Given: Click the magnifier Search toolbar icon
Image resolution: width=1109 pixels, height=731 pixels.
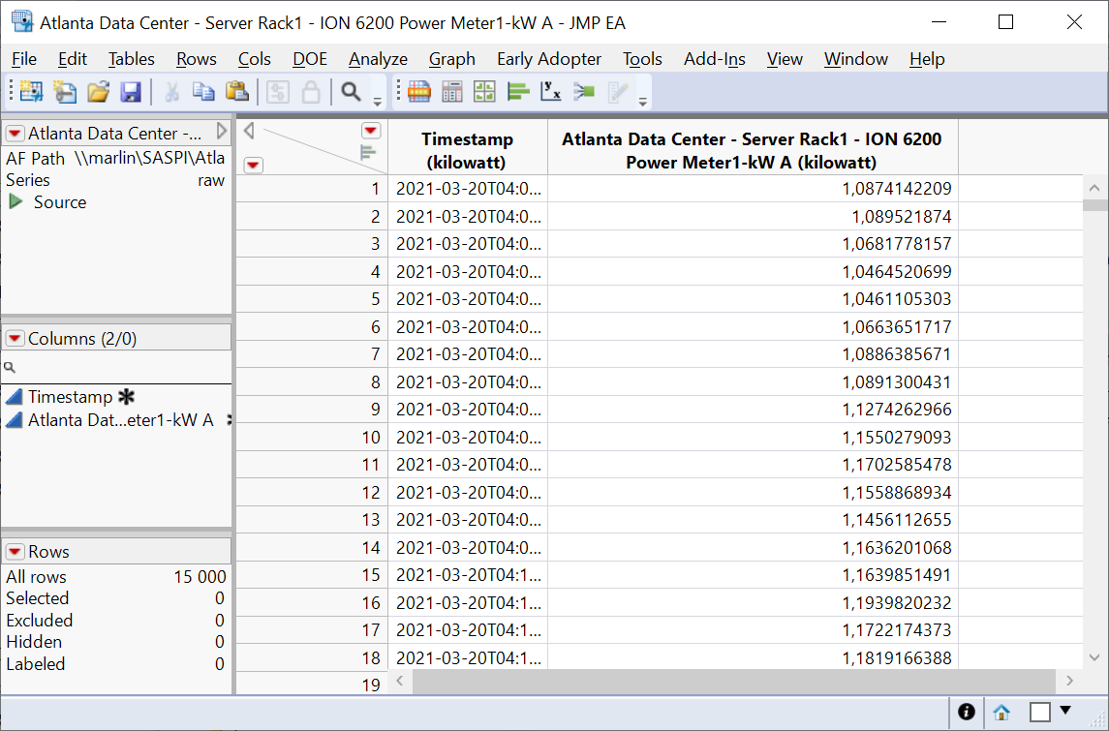Looking at the screenshot, I should [351, 91].
